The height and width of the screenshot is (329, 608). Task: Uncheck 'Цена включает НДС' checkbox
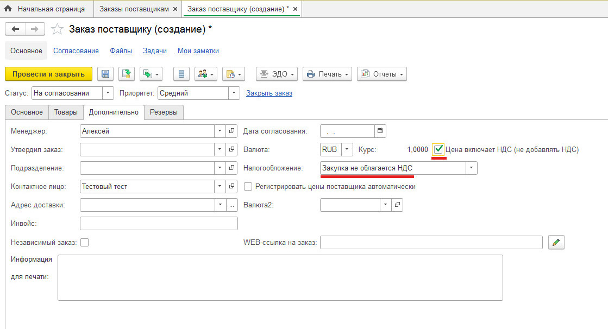coord(438,149)
